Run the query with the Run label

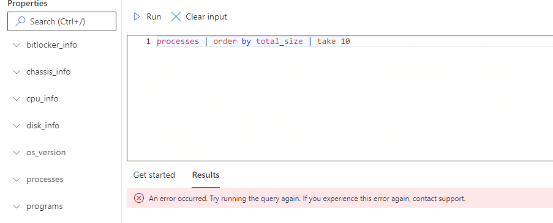(154, 16)
